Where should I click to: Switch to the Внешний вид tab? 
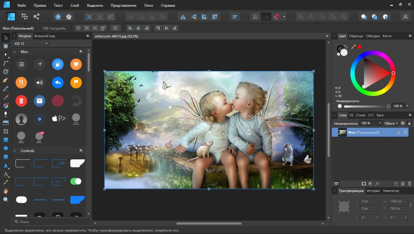click(45, 36)
